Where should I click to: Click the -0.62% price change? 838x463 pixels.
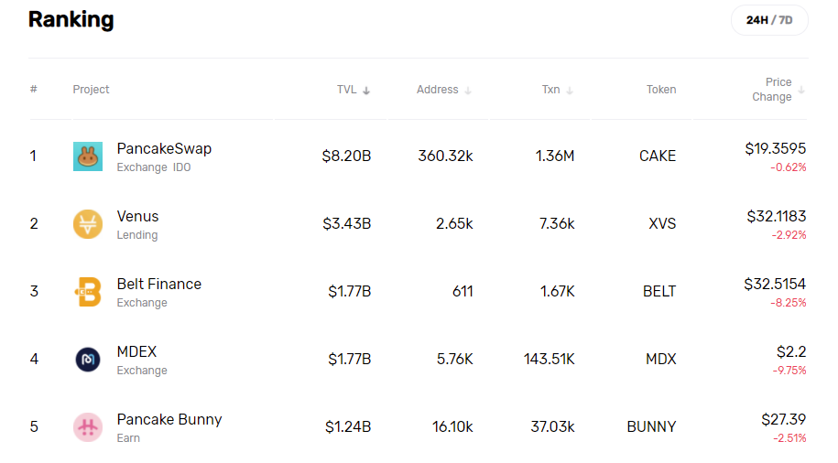789,167
